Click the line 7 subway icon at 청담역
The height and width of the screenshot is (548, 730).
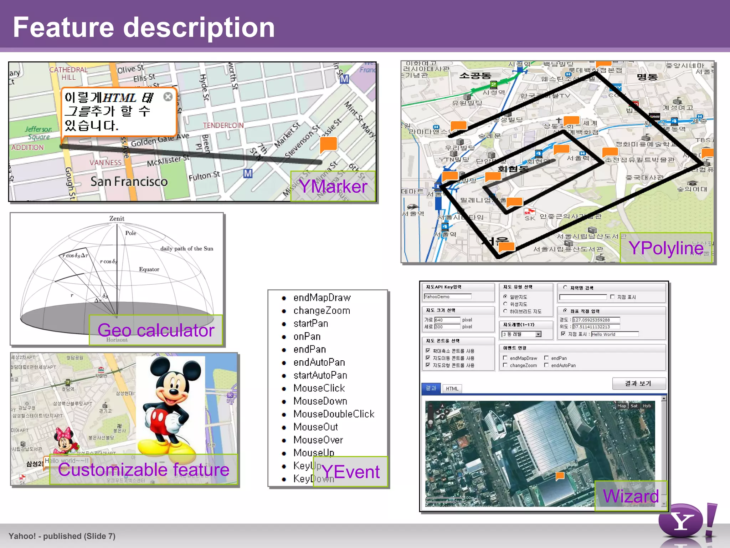[68, 382]
